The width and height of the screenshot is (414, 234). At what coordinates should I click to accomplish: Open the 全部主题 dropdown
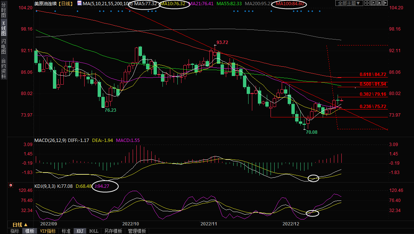(349, 3)
